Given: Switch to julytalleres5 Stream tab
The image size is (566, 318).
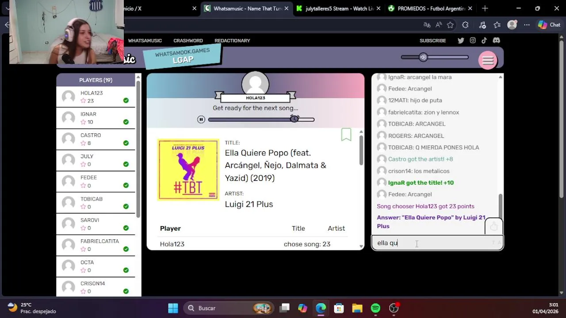Looking at the screenshot, I should point(338,8).
